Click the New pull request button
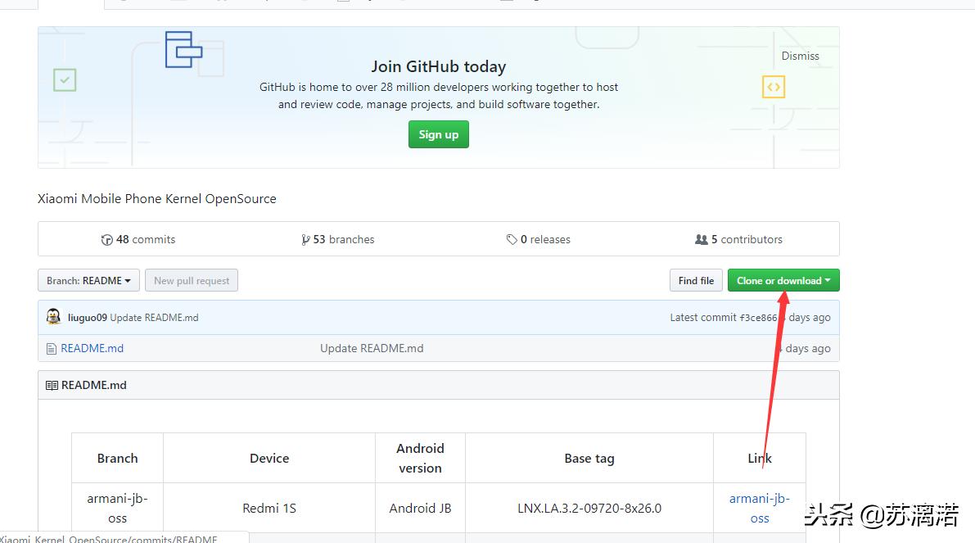Image resolution: width=975 pixels, height=543 pixels. point(192,281)
